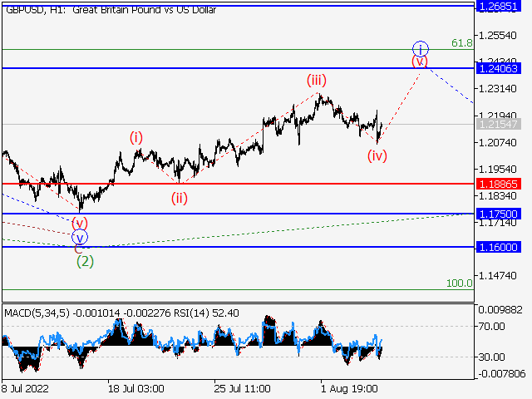This screenshot has height=399, width=532.
Task: Select the 25 Jul 11:00 date marker
Action: coord(242,388)
